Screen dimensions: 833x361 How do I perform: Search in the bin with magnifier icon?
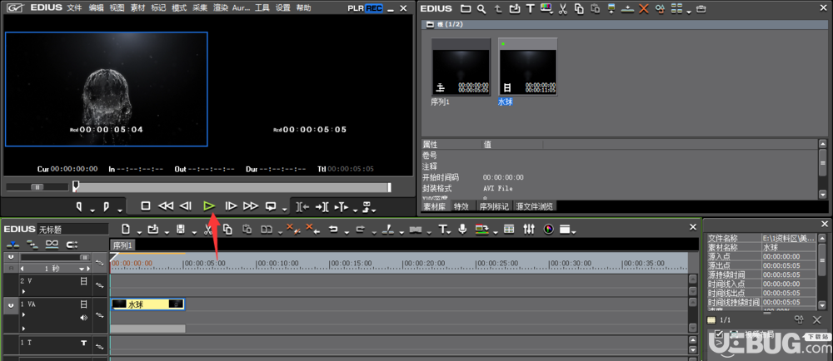[481, 8]
